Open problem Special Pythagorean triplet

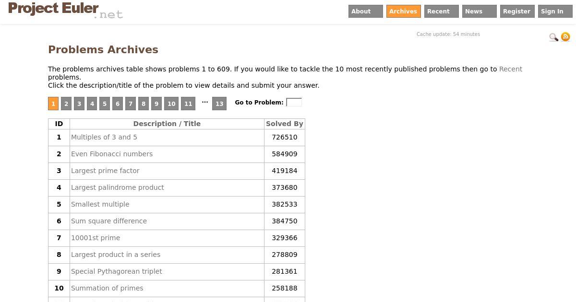(x=117, y=271)
